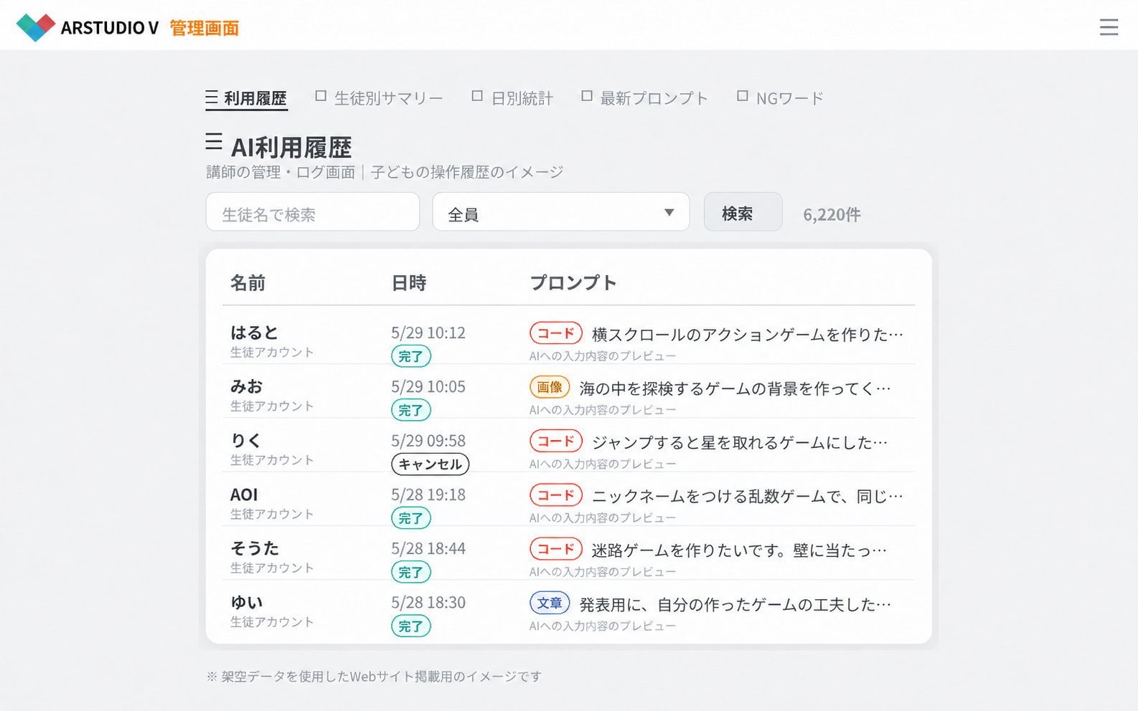Image resolution: width=1138 pixels, height=711 pixels.
Task: Click the 5/28 18:30 timestamp
Action: 428,602
